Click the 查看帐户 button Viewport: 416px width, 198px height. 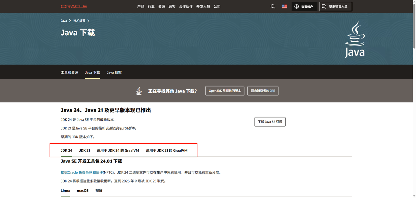(x=304, y=6)
